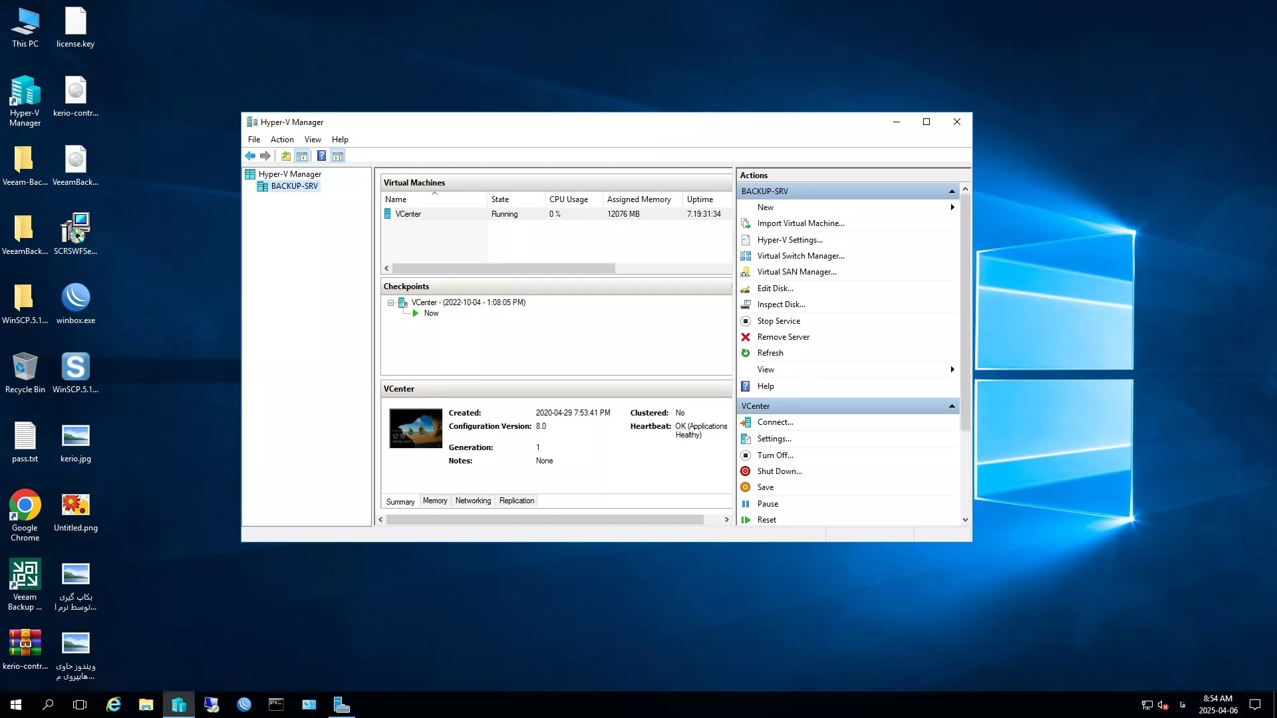Click the Stop Service action
The width and height of the screenshot is (1277, 718).
778,321
